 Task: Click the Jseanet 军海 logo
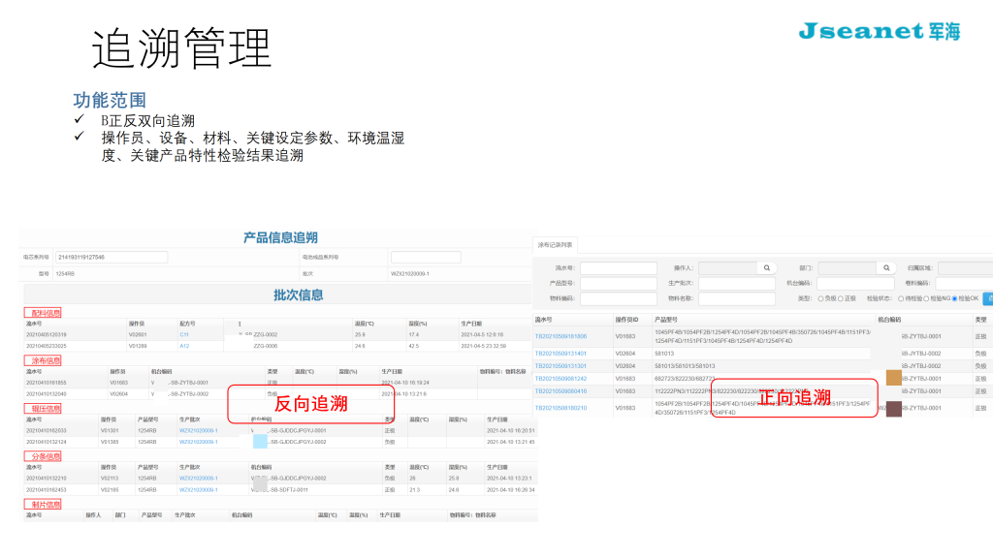[880, 31]
